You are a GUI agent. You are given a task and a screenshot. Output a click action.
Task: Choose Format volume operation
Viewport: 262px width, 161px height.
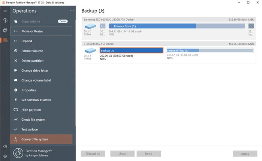[41, 51]
